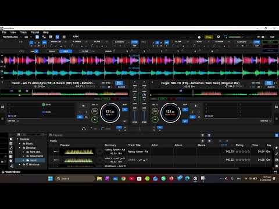
Task: Open Google Chrome from the taskbar
Action: [123, 178]
